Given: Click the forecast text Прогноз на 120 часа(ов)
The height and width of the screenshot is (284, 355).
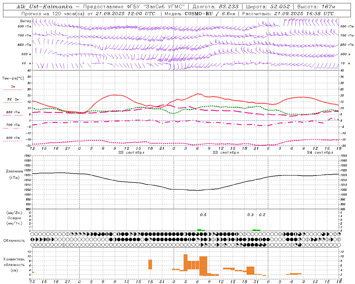Looking at the screenshot, I should (53, 14).
